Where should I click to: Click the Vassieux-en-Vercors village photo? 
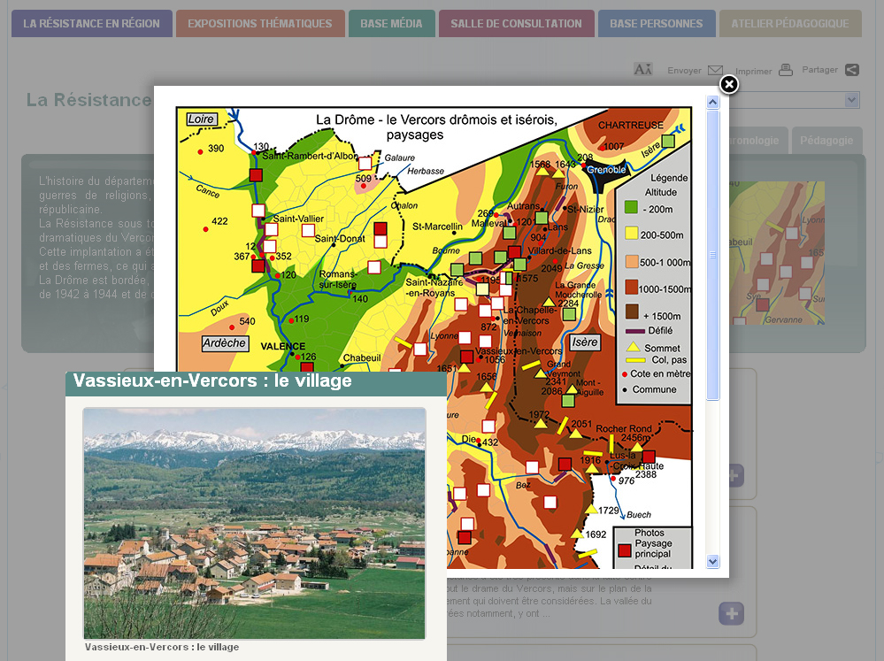(x=254, y=523)
